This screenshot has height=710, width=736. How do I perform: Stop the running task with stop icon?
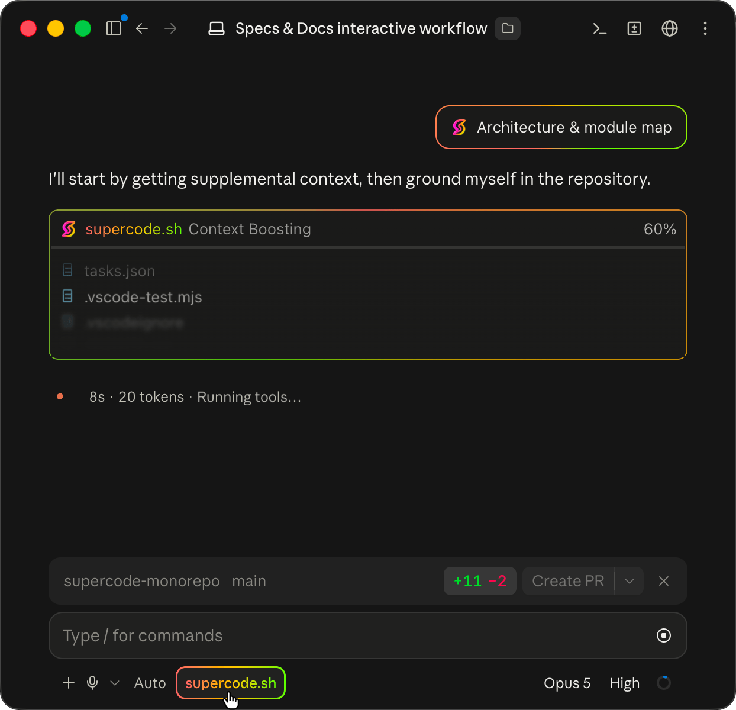pyautogui.click(x=664, y=635)
